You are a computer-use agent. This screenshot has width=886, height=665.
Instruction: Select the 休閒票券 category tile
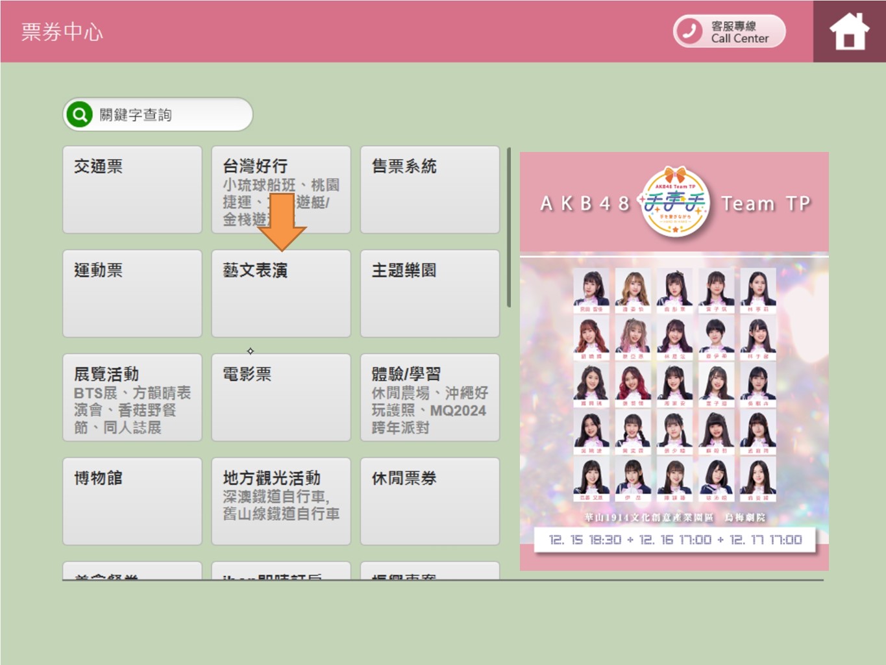click(430, 501)
